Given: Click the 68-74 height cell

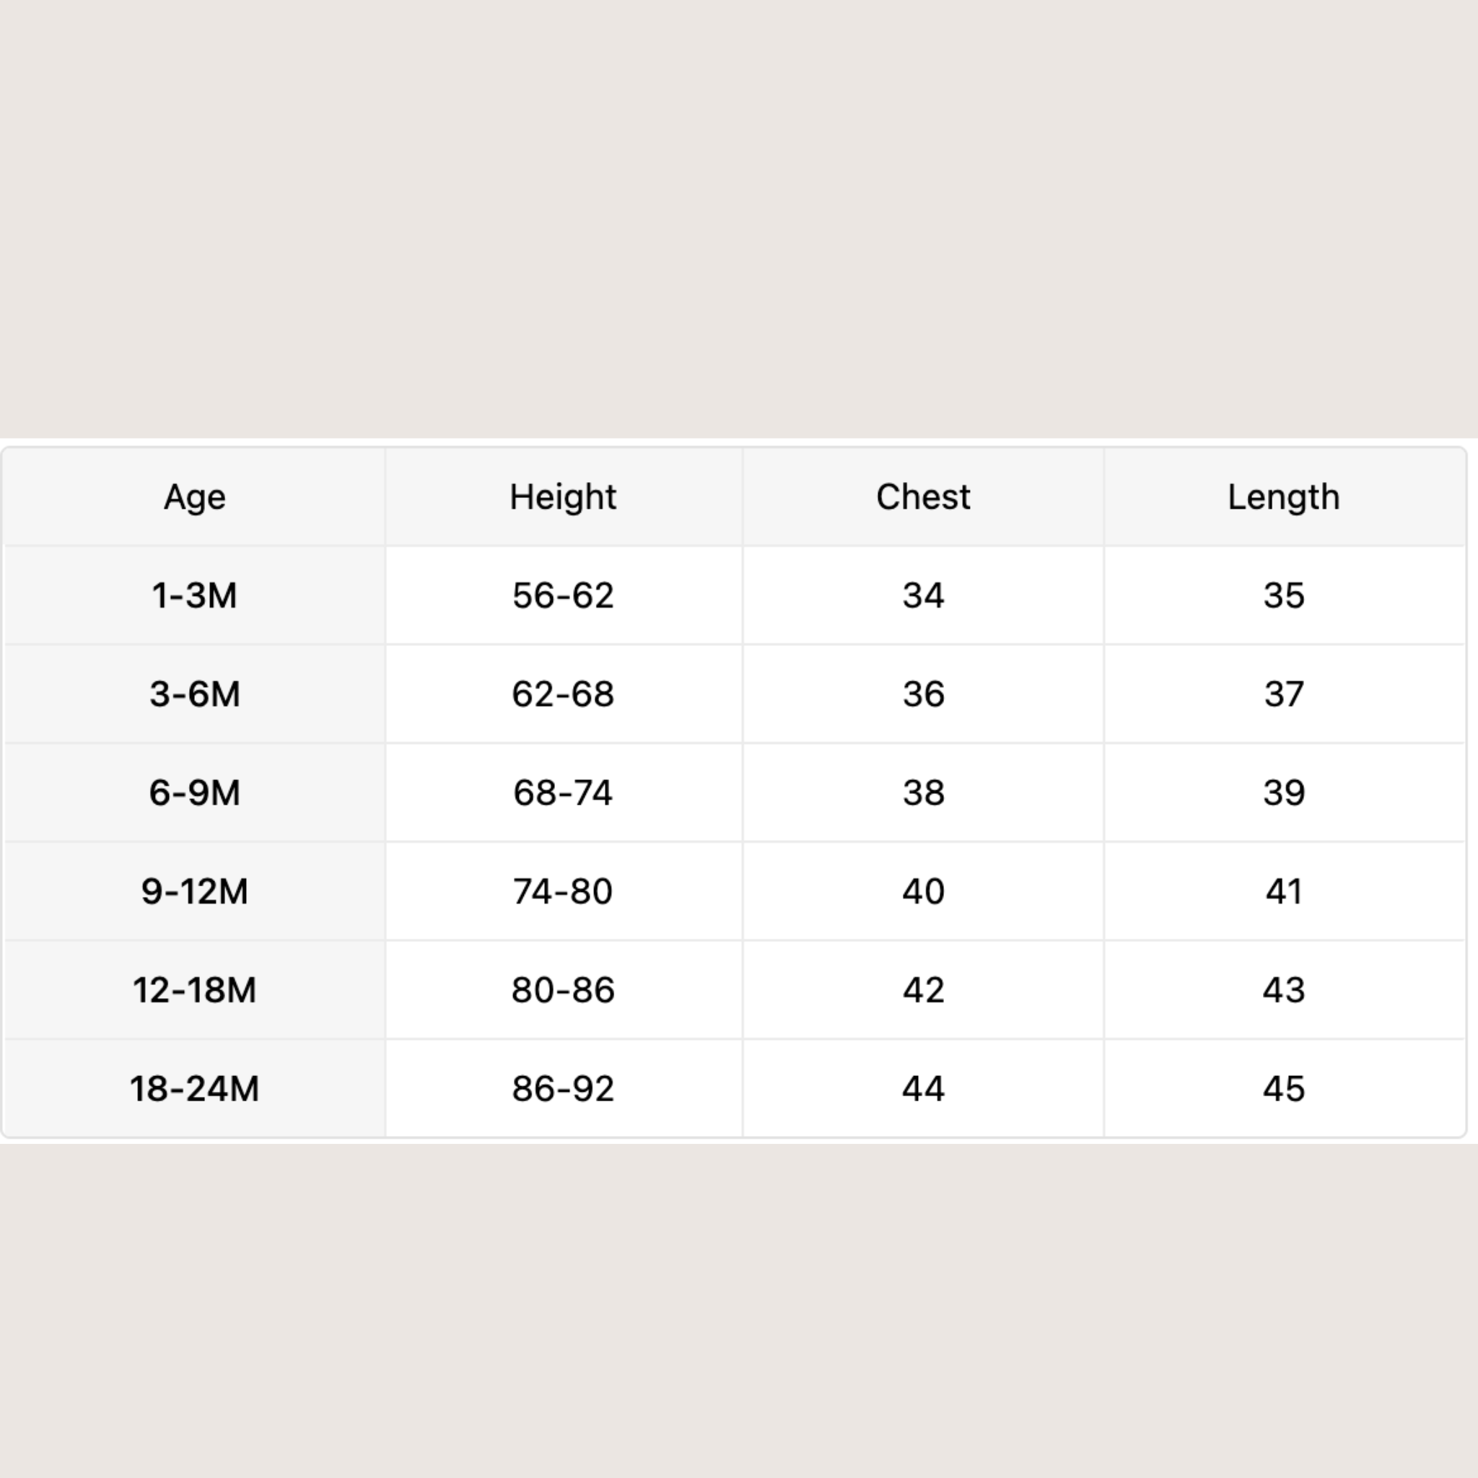Looking at the screenshot, I should click(563, 792).
